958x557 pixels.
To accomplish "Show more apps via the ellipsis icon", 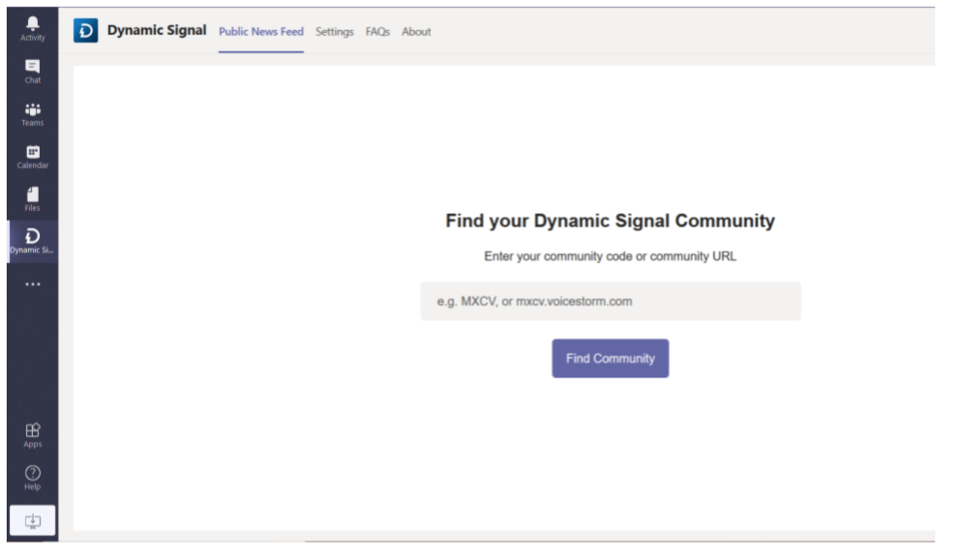I will [x=32, y=284].
